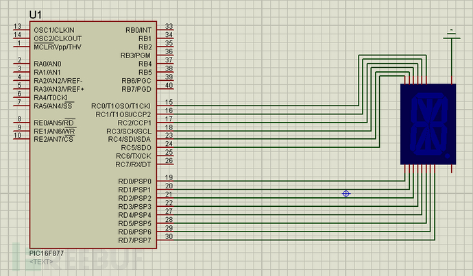The width and height of the screenshot is (473, 276).
Task: Click pin number 40 on U1
Action: [169, 86]
